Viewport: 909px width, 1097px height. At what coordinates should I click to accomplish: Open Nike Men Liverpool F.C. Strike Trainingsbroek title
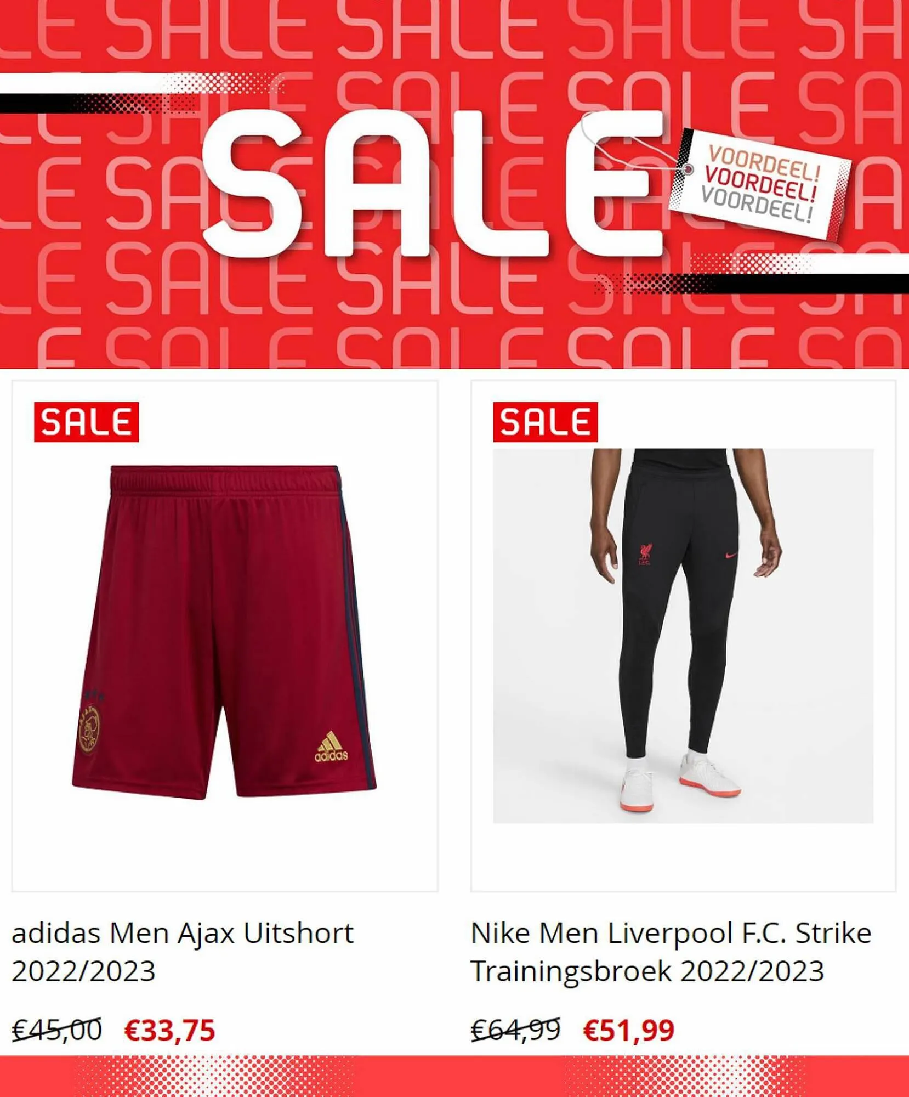(x=671, y=952)
